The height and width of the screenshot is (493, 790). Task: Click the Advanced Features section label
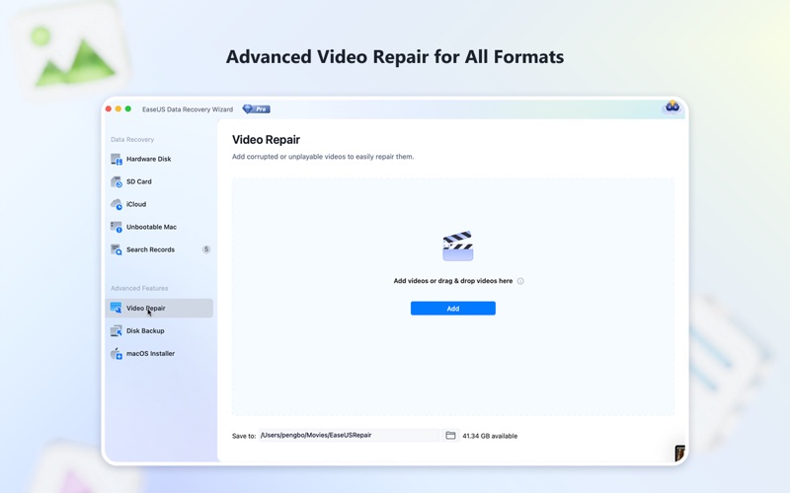(x=139, y=288)
